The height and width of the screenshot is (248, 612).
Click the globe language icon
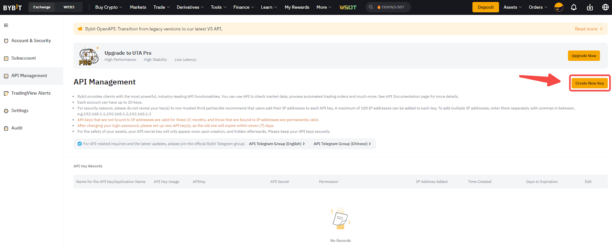coord(605,7)
